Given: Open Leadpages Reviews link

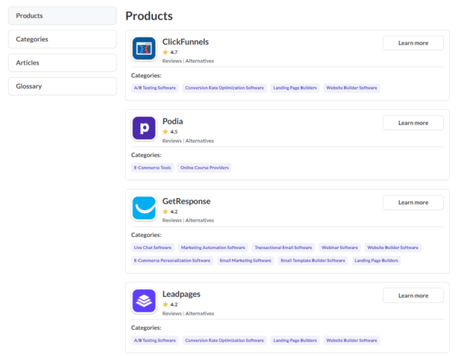Looking at the screenshot, I should click(x=172, y=313).
